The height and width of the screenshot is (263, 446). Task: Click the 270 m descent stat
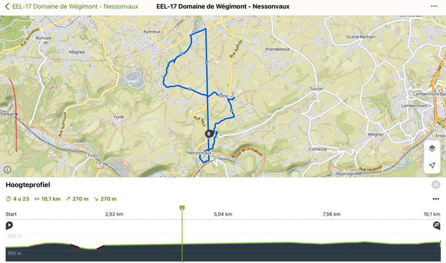point(105,199)
